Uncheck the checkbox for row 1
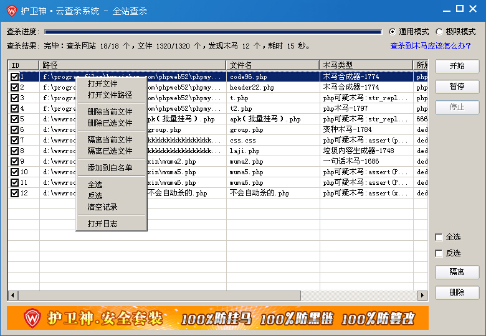Viewport: 486px width, 336px height. point(14,77)
